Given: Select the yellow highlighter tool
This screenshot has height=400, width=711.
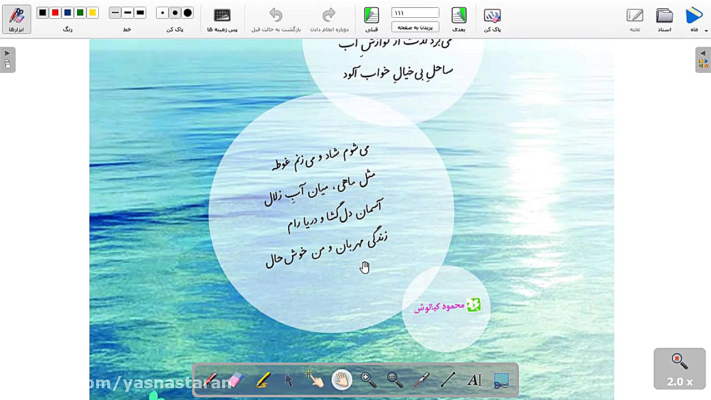Looking at the screenshot, I should tap(263, 380).
